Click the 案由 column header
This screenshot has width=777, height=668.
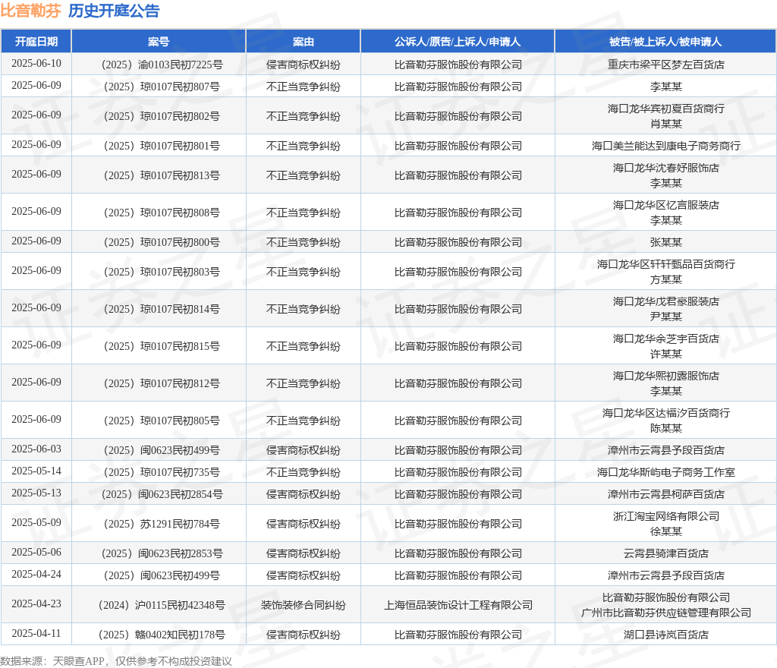[303, 41]
